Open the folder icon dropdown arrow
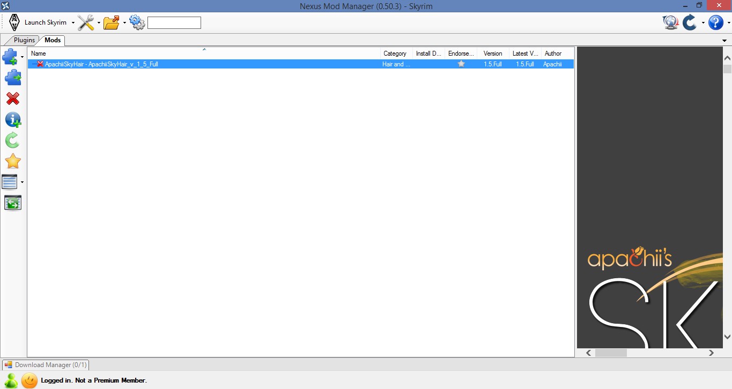 coord(124,23)
